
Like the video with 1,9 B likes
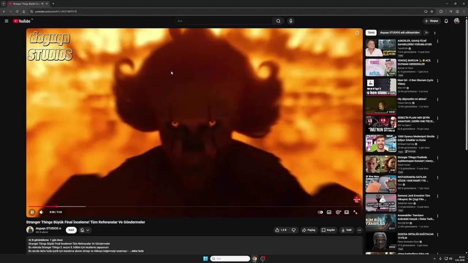(x=281, y=230)
